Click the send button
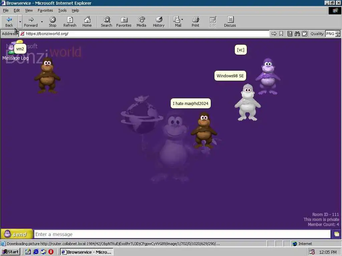Viewport: 342px width, 256px height. [17, 234]
